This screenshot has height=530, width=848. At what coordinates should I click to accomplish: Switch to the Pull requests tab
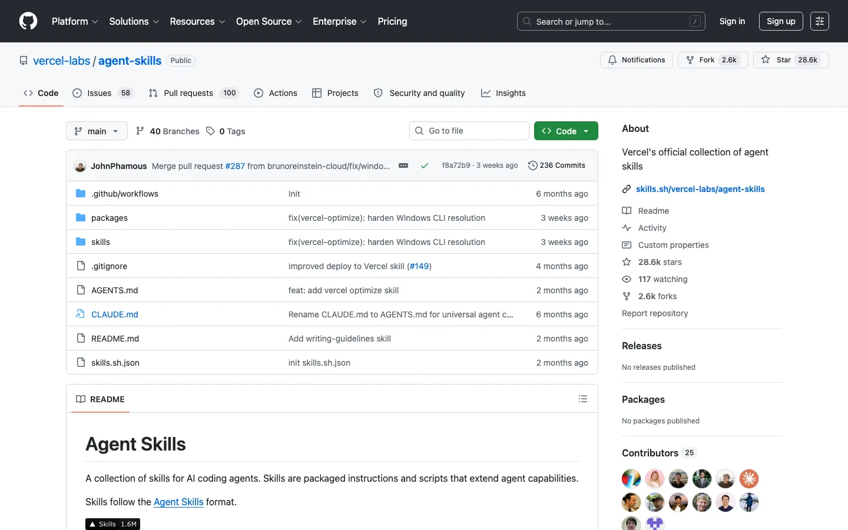pyautogui.click(x=193, y=93)
